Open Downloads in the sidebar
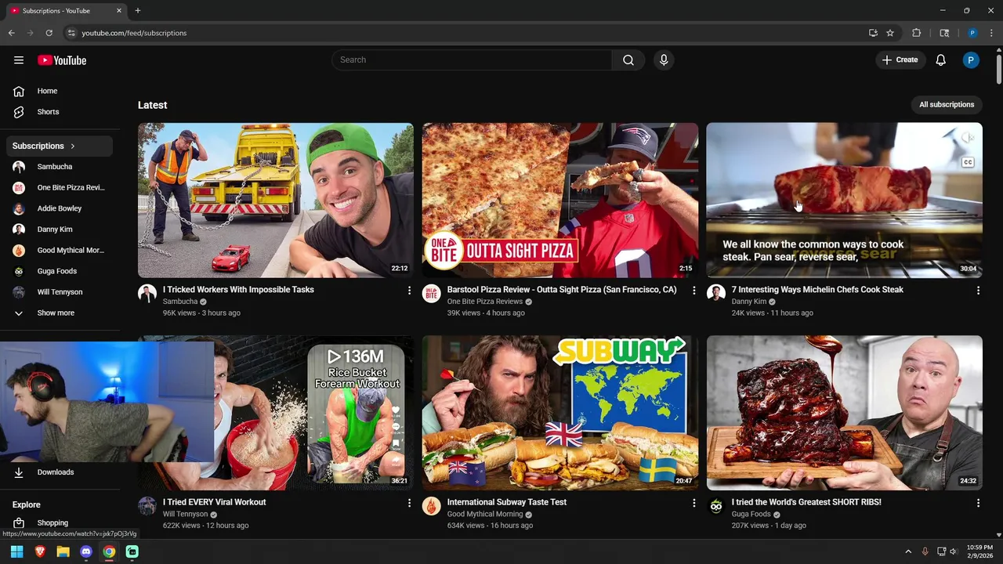 pos(56,472)
